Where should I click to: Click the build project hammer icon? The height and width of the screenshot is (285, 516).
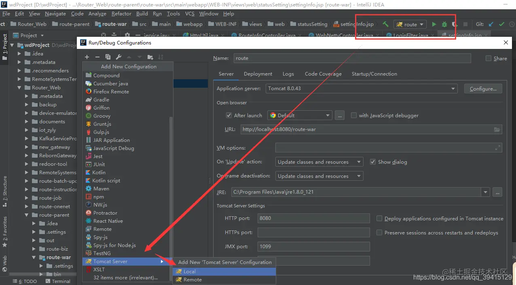pos(385,24)
